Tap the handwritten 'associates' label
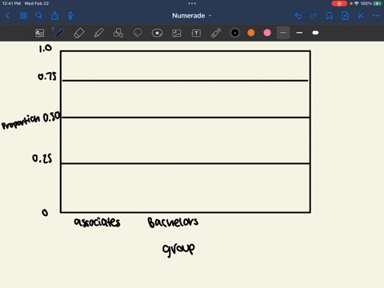This screenshot has height=288, width=384. [97, 222]
